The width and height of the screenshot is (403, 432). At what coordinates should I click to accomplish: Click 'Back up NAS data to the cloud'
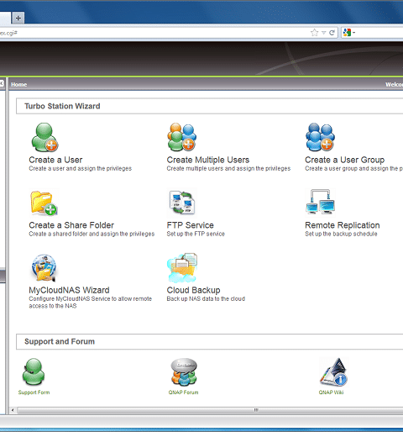(206, 298)
